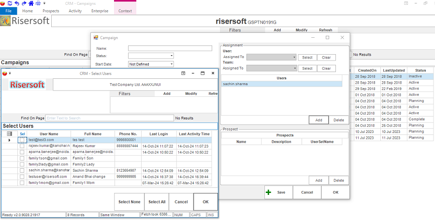Click the green plus Save icon
The width and height of the screenshot is (435, 221).
coord(268,192)
